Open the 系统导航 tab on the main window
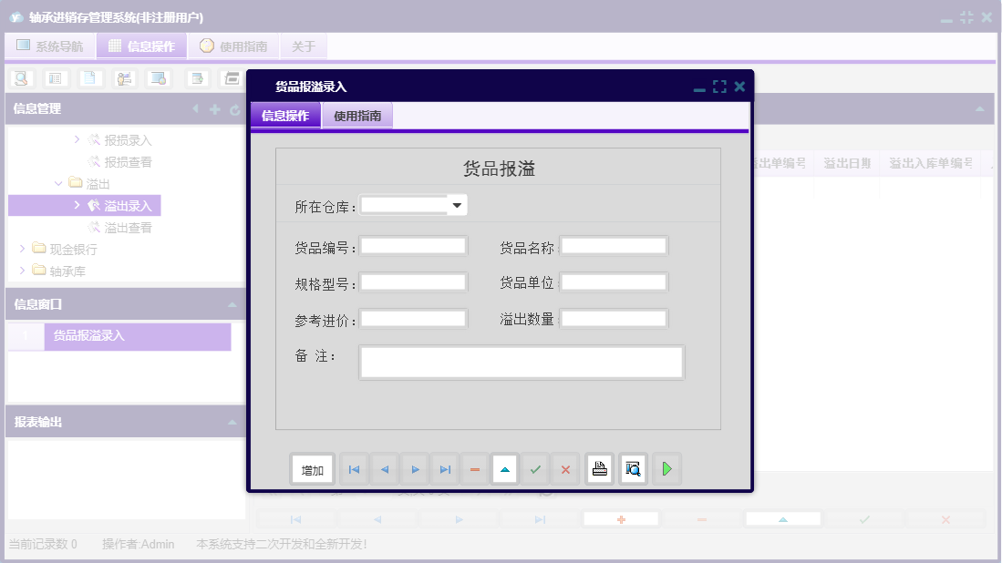 (x=48, y=45)
